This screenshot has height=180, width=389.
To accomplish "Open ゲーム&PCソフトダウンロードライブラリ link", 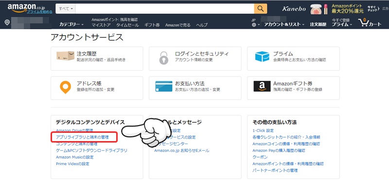I will coord(91,150).
